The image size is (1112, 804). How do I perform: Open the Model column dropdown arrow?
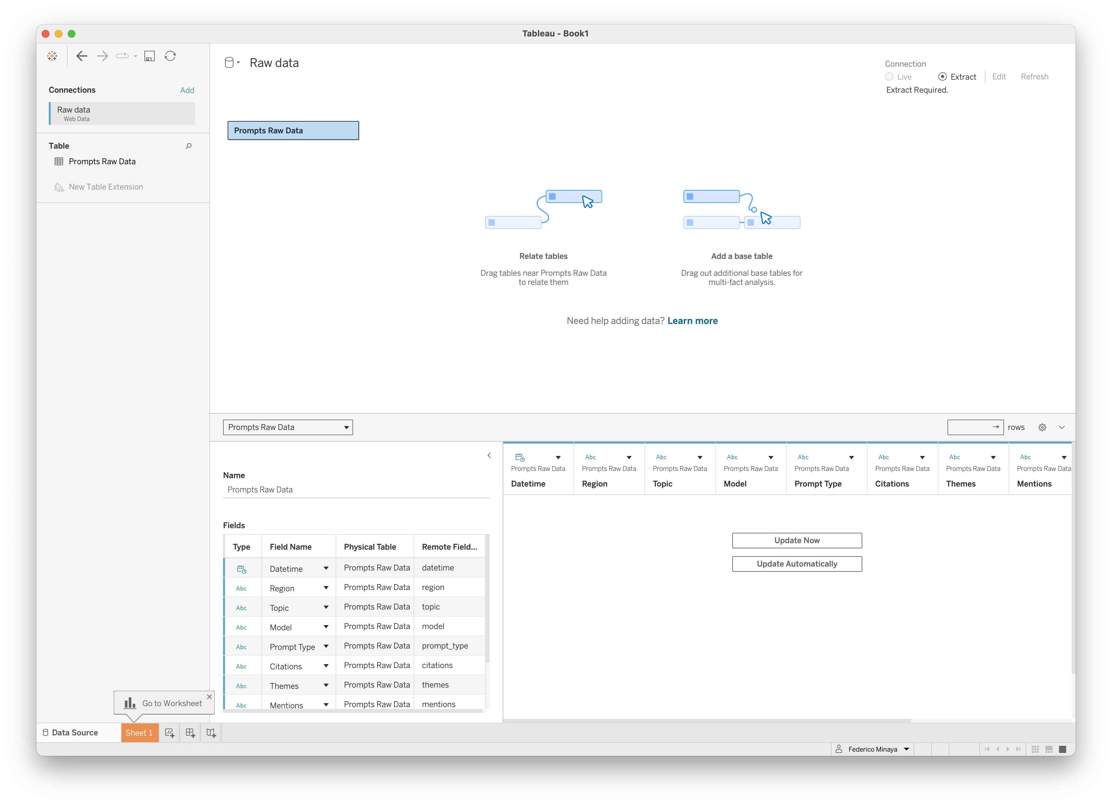click(x=771, y=457)
